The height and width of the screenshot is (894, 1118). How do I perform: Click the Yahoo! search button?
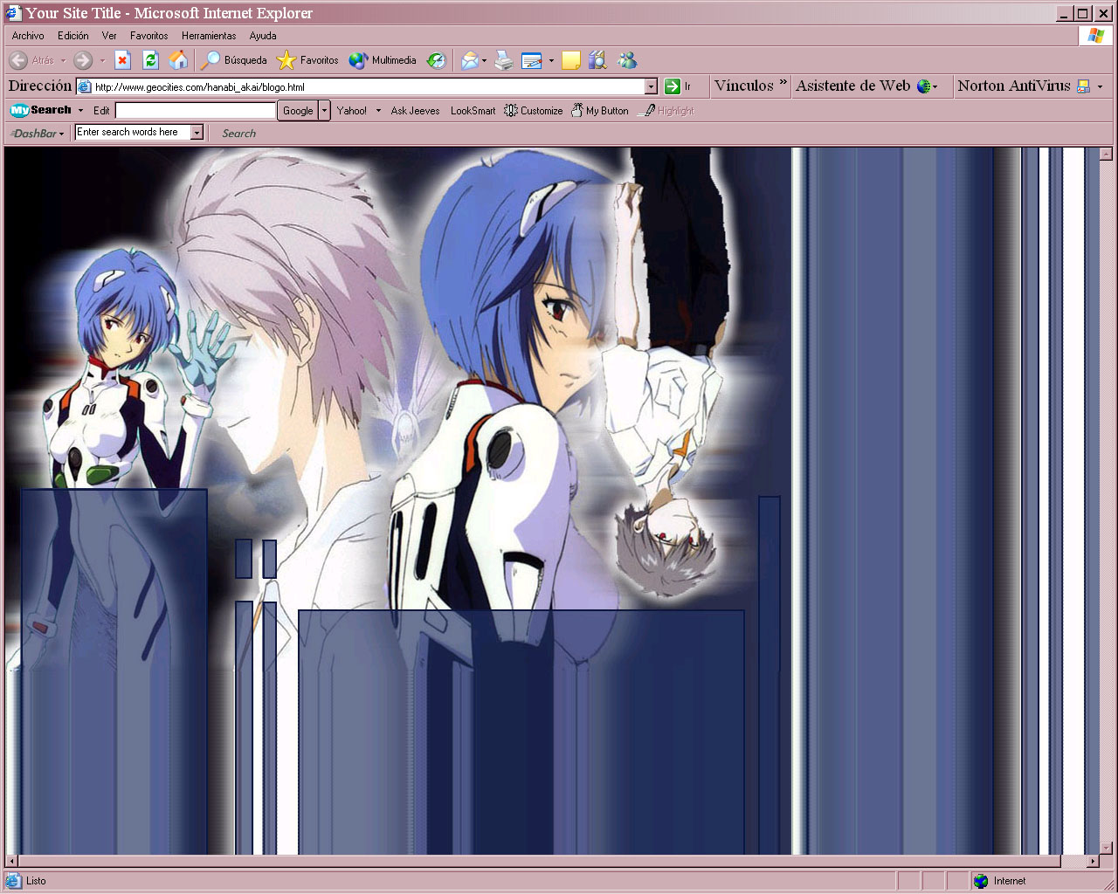tap(352, 111)
